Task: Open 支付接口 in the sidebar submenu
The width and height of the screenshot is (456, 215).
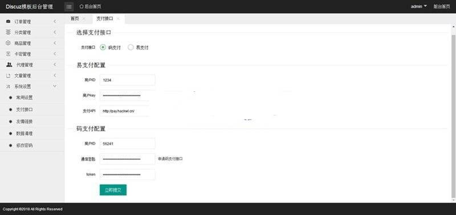Action: (25, 109)
